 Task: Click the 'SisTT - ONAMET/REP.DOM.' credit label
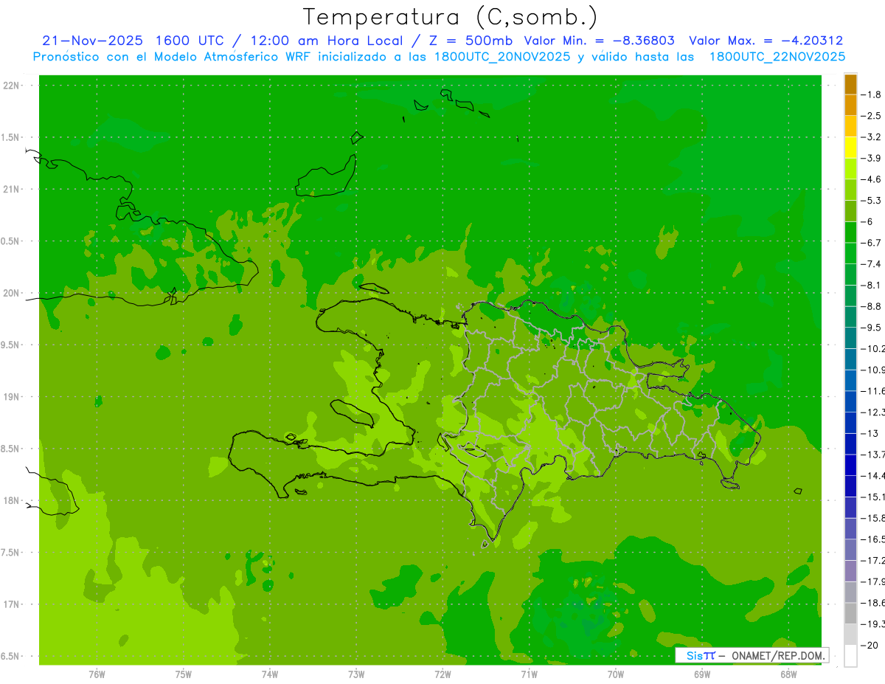click(x=751, y=654)
